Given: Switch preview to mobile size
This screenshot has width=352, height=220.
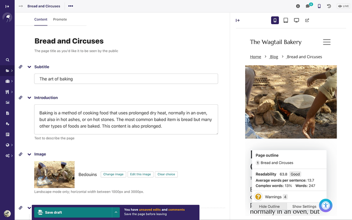Looking at the screenshot, I should [x=275, y=20].
